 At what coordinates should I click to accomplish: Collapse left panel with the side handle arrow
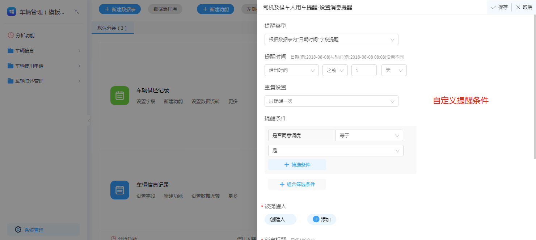tap(89, 121)
